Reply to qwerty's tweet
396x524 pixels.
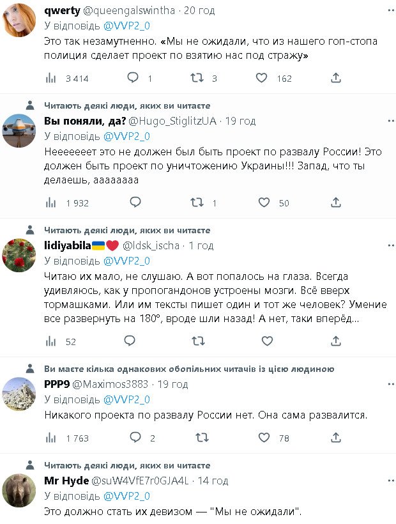click(x=133, y=78)
